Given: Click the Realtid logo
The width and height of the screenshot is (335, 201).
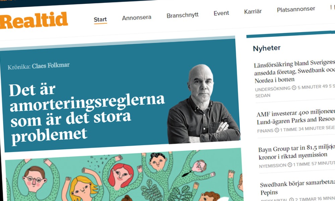Looking at the screenshot, I should [x=34, y=20].
